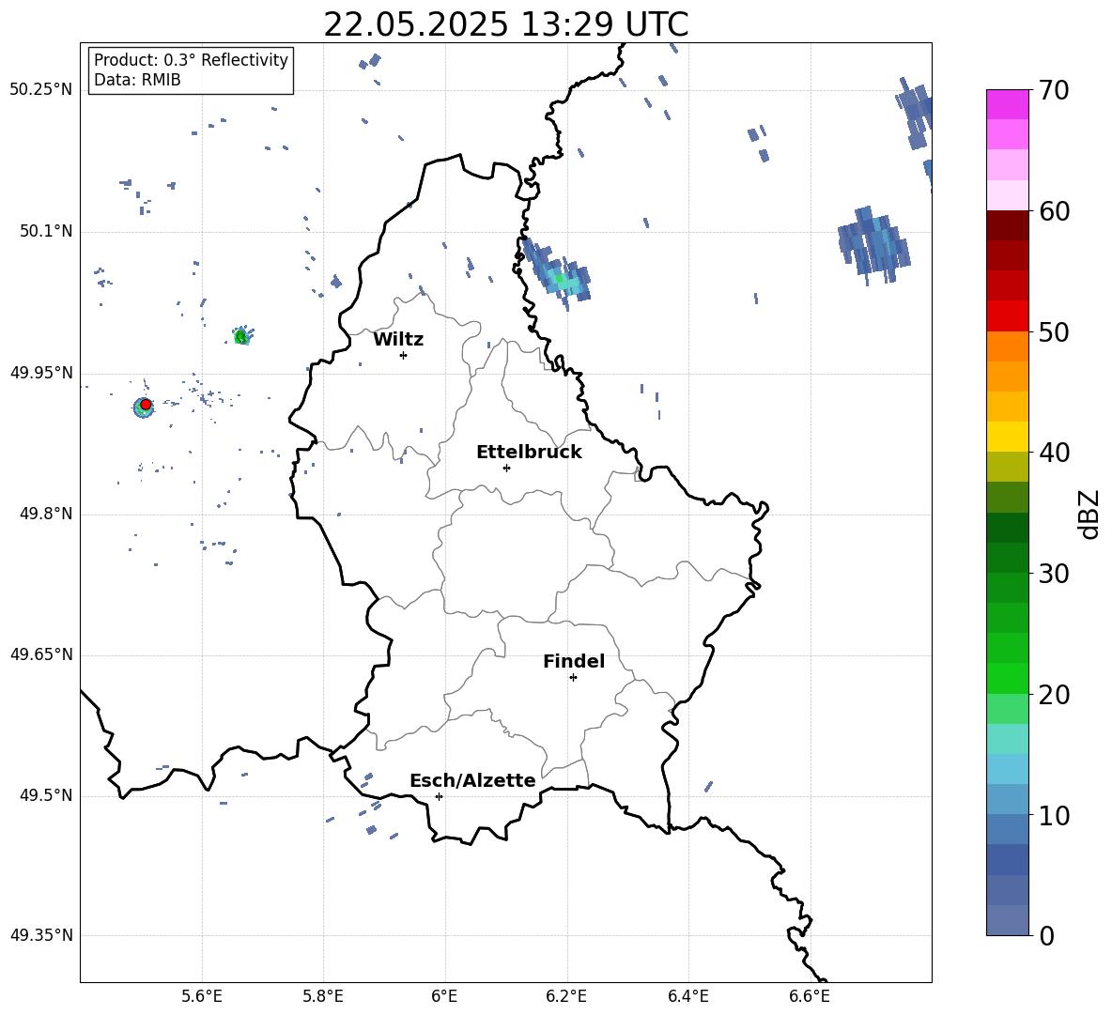
Task: Click the colorbar tick value 0
Action: coord(1046,935)
